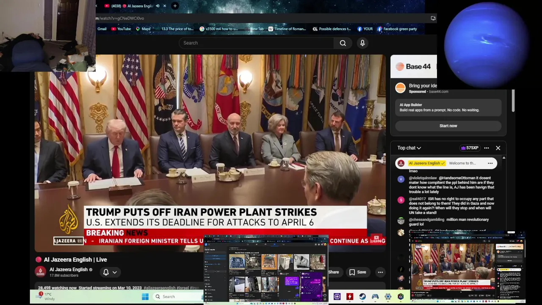542x305 pixels.
Task: Open the 'Possible defences t...' bookmark
Action: (x=332, y=29)
